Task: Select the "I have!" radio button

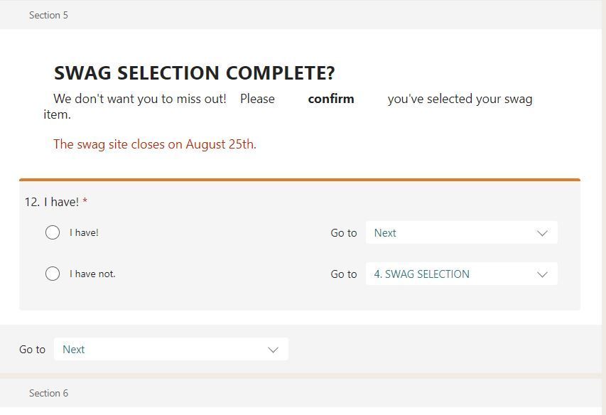Action: tap(53, 232)
